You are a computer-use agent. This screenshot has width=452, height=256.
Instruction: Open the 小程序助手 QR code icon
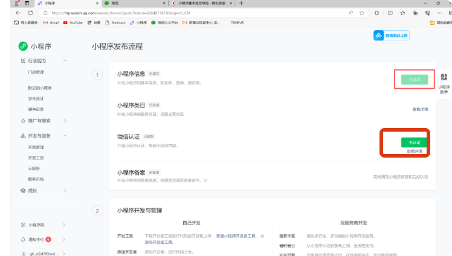pos(444,77)
